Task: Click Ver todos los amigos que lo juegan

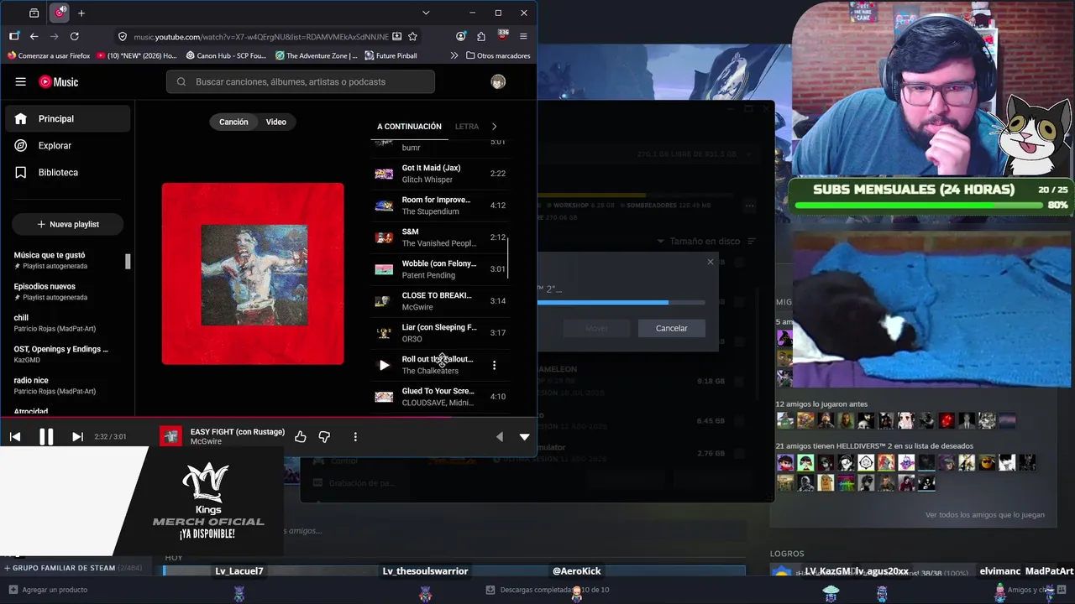Action: 985,515
